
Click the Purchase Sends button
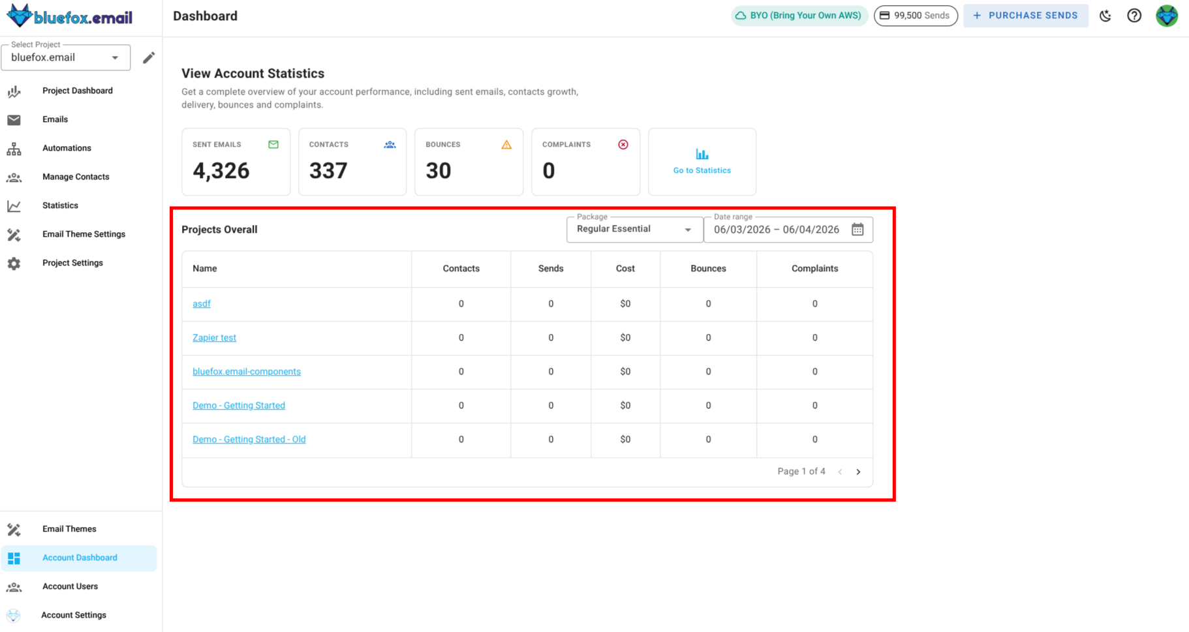(x=1025, y=16)
